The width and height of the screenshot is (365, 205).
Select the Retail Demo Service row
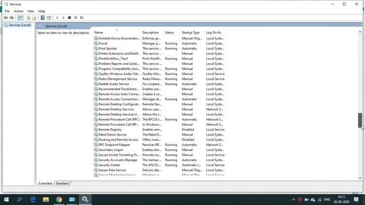coord(160,134)
